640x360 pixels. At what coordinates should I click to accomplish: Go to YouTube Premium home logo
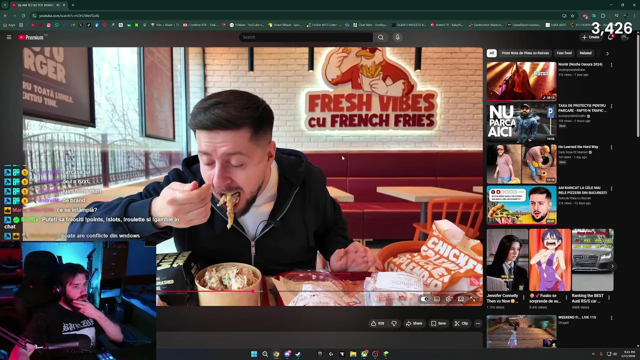point(31,37)
